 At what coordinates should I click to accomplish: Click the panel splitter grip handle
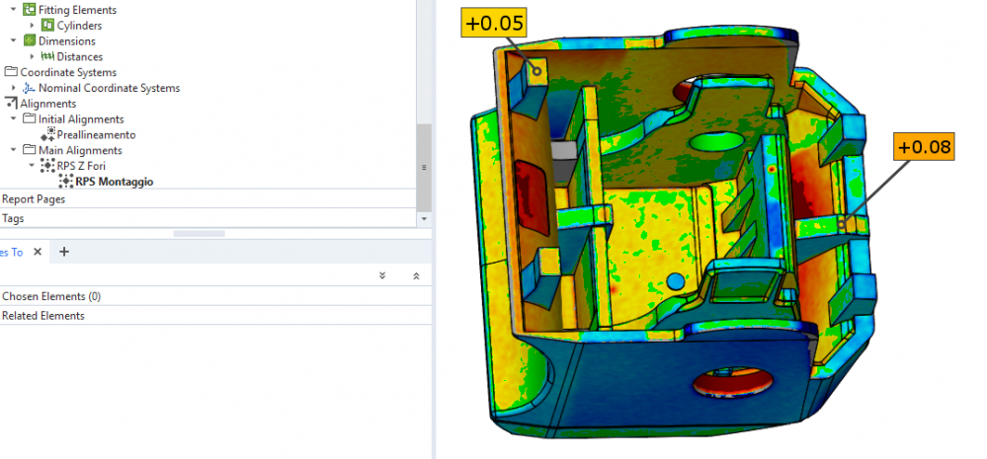click(199, 233)
